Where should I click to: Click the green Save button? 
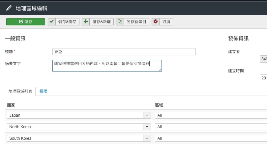coord(26,22)
